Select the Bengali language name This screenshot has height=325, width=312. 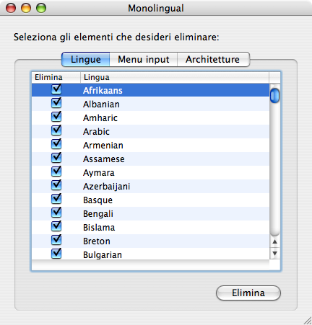pyautogui.click(x=98, y=214)
